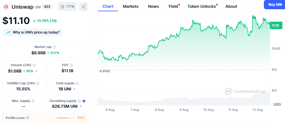Expand Circulating supply 628.73M UNI chevron
Screen dimensions: 285x123
coord(81,106)
